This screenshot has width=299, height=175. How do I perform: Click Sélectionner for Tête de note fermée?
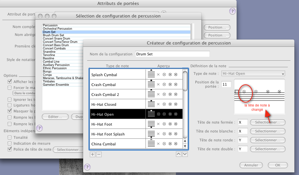pos(268,122)
